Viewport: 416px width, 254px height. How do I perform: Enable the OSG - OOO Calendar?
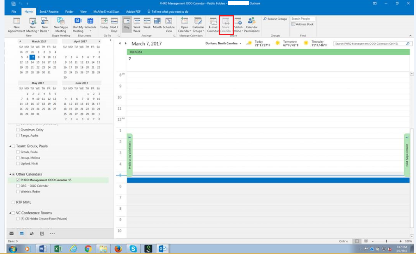point(18,186)
